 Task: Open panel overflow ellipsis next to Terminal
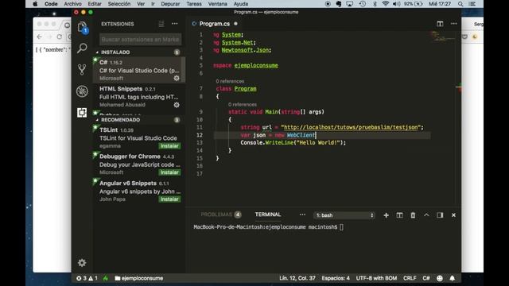[302, 214]
